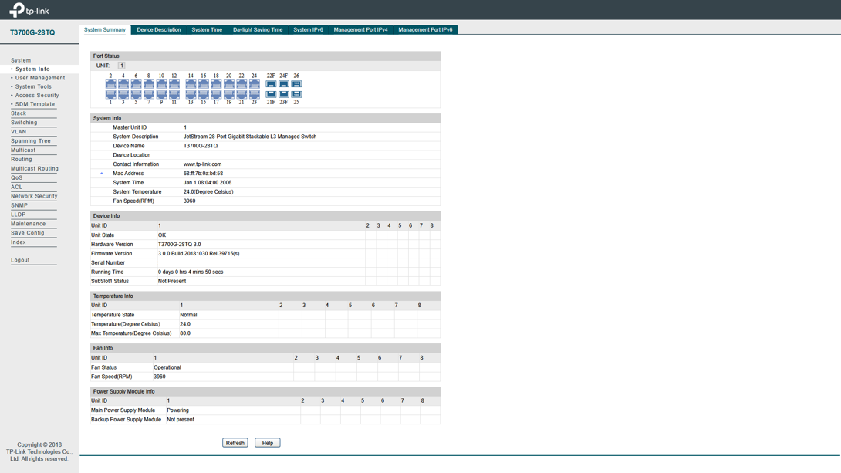This screenshot has width=841, height=473.
Task: Expand Multicast Routing menu
Action: click(34, 168)
